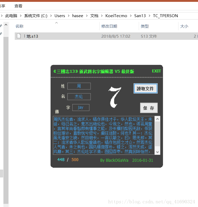
Task: Go to hasee in the address bar
Action: click(78, 16)
